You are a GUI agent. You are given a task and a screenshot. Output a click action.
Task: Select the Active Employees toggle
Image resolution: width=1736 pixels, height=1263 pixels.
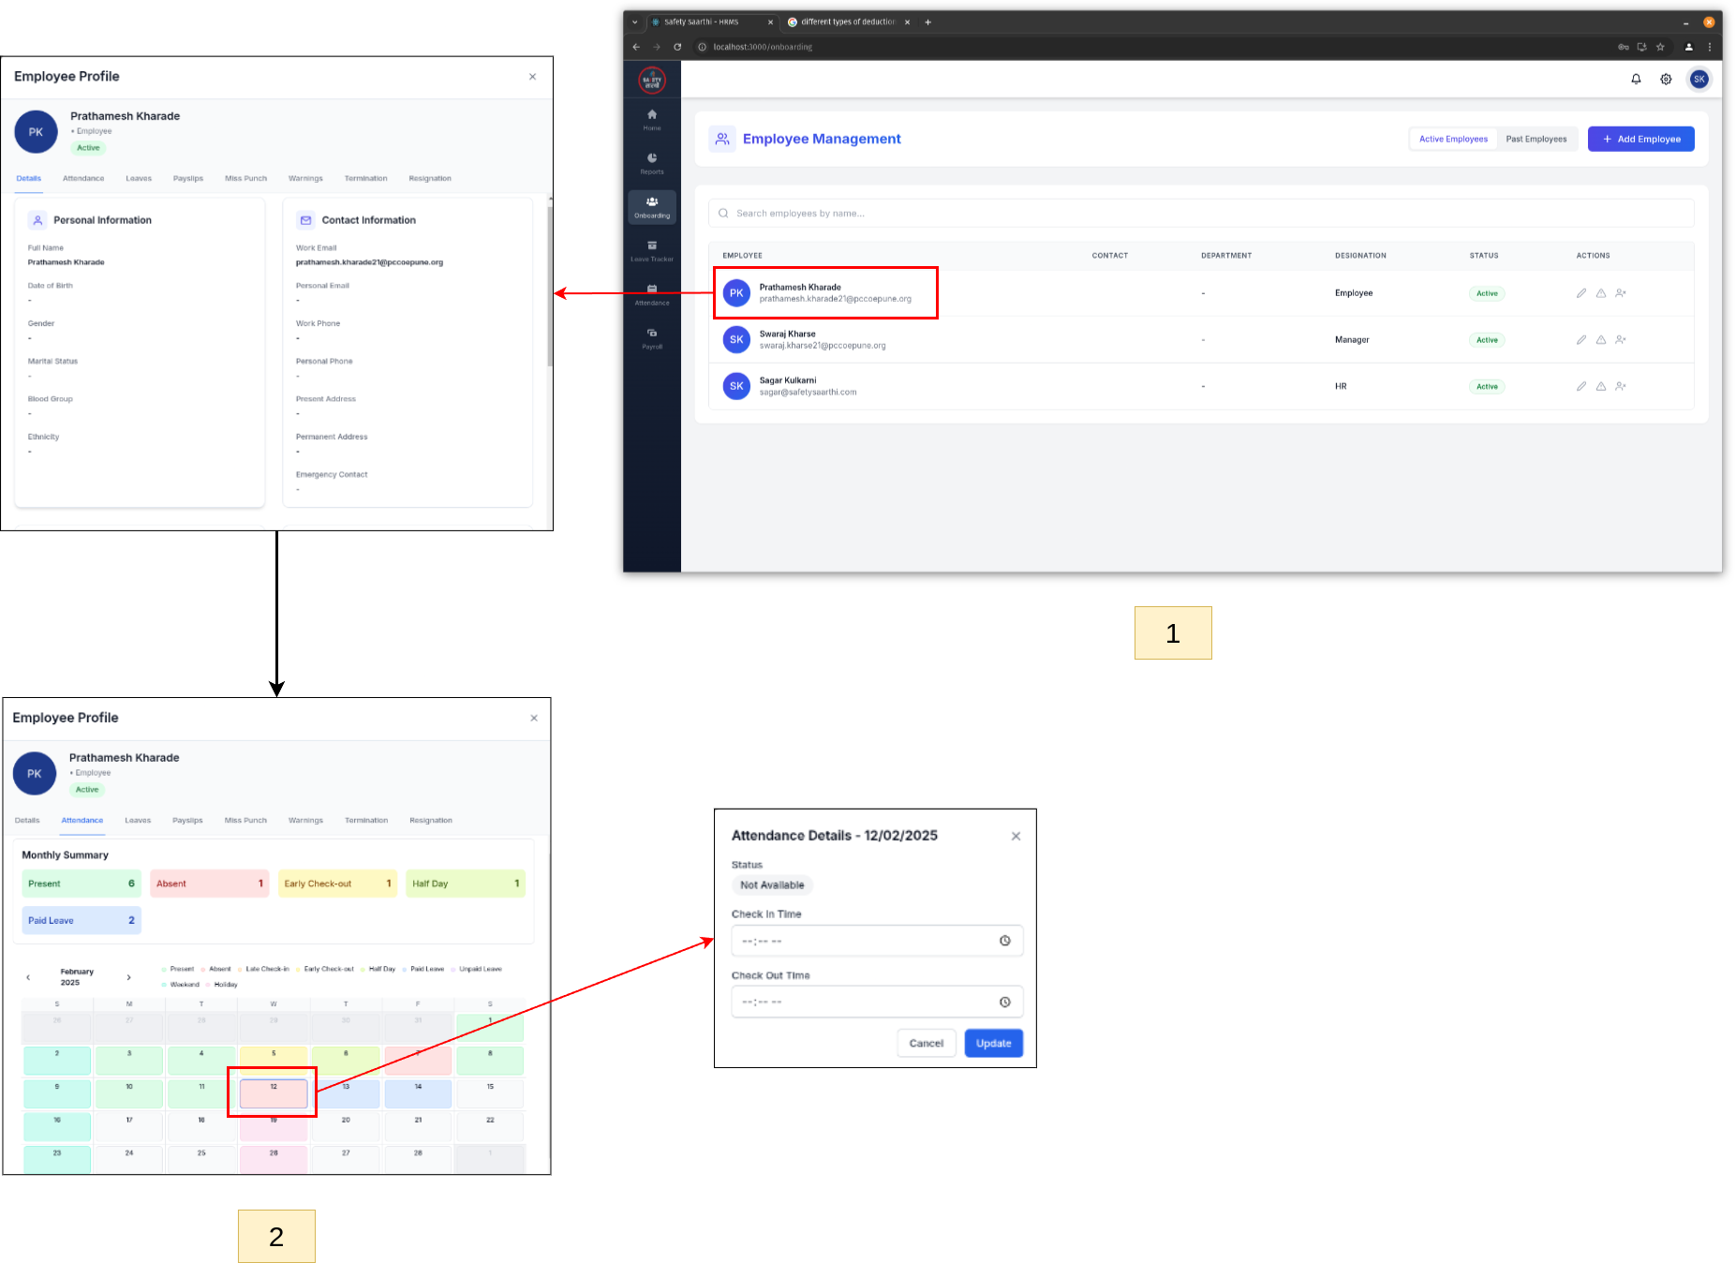1453,140
